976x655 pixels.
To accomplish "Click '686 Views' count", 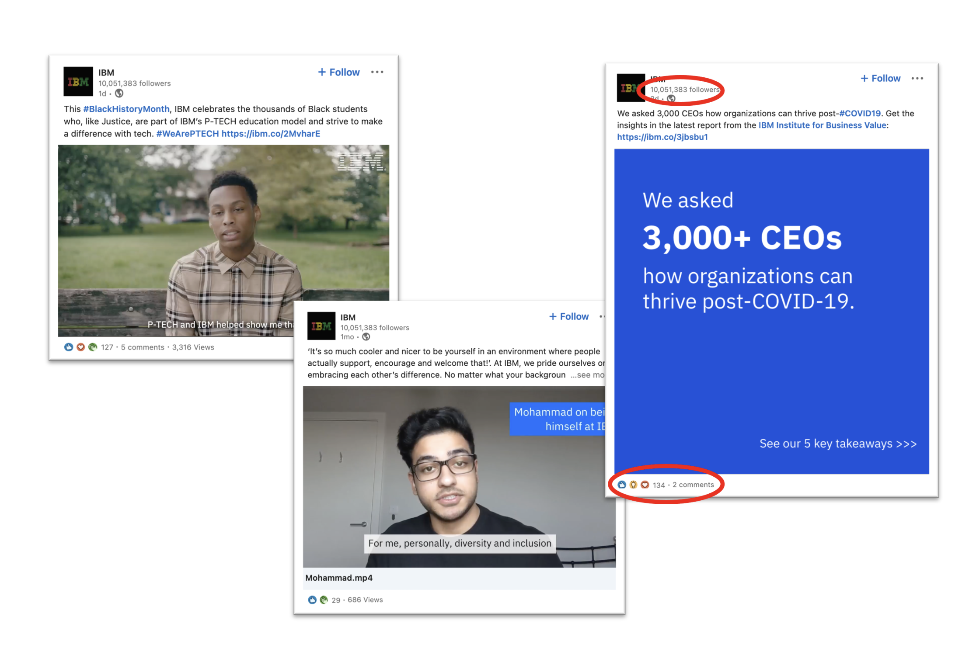I will coord(365,600).
